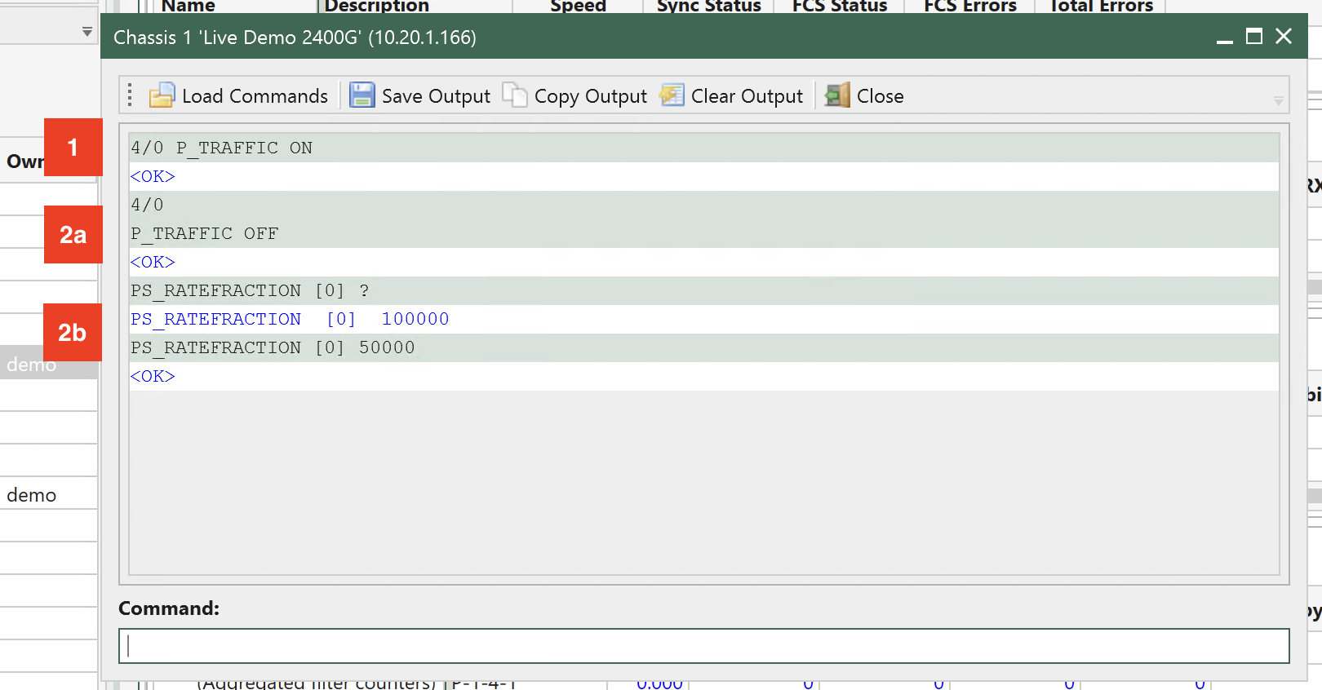Click the Copy Output pages icon
Viewport: 1322px width, 690px height.
point(515,95)
